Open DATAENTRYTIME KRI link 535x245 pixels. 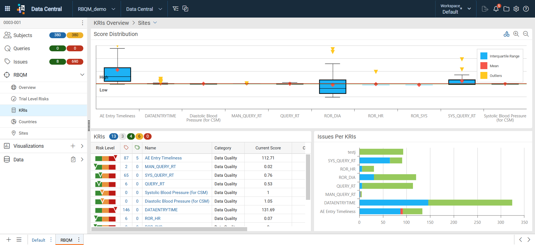pyautogui.click(x=161, y=210)
